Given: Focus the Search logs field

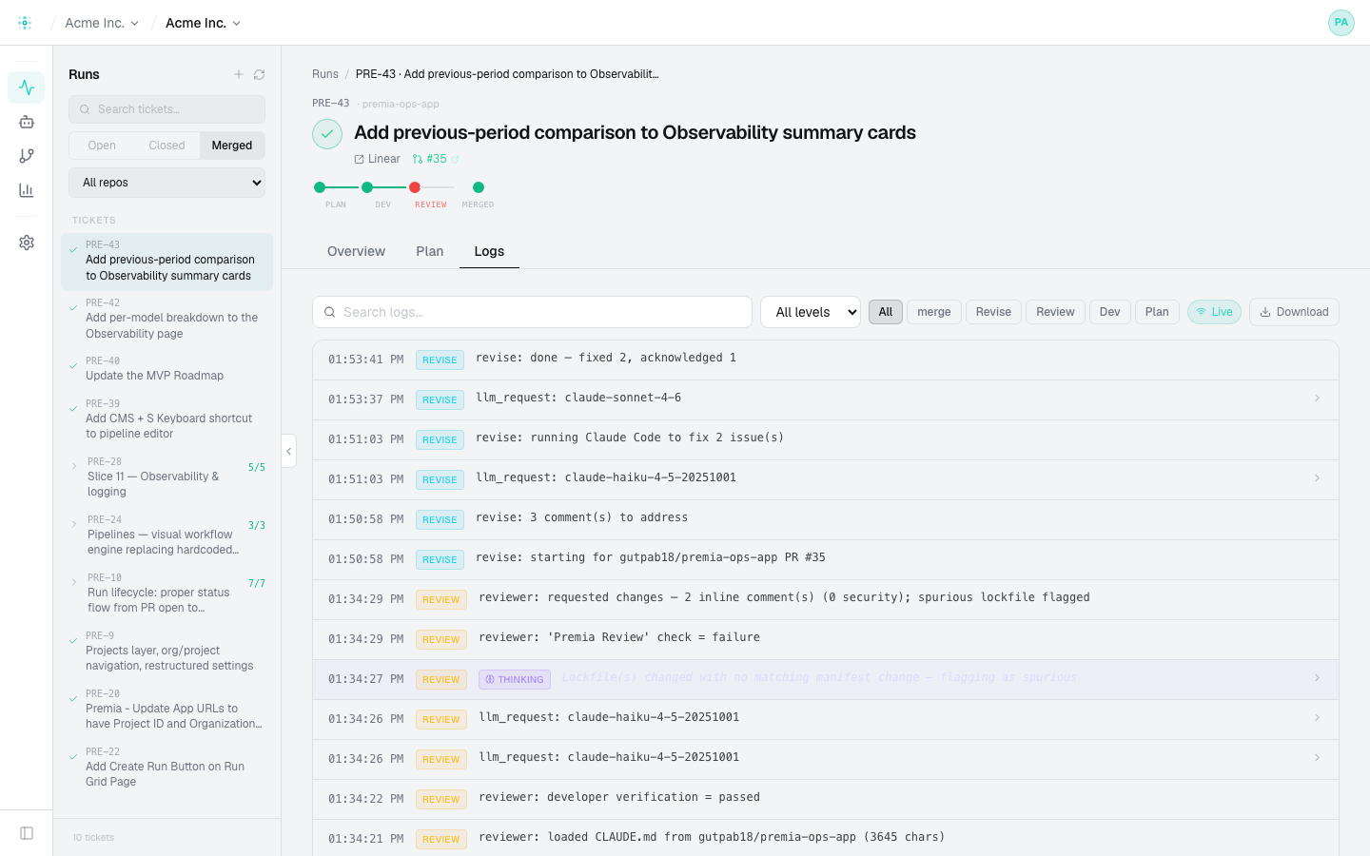Looking at the screenshot, I should (x=532, y=312).
